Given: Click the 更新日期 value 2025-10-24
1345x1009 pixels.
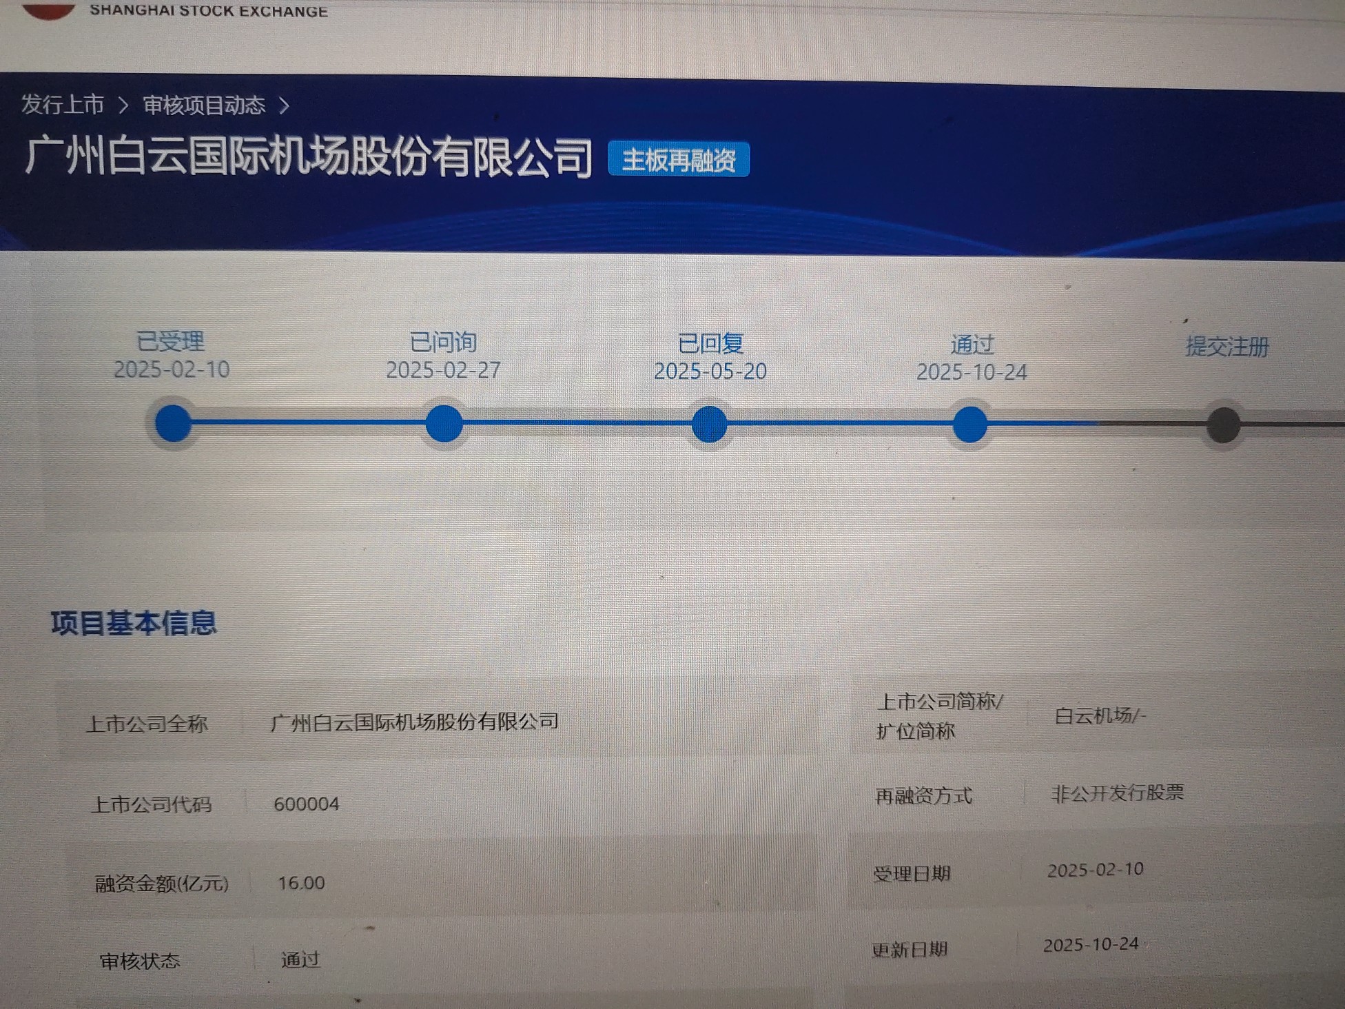Looking at the screenshot, I should tap(1091, 945).
